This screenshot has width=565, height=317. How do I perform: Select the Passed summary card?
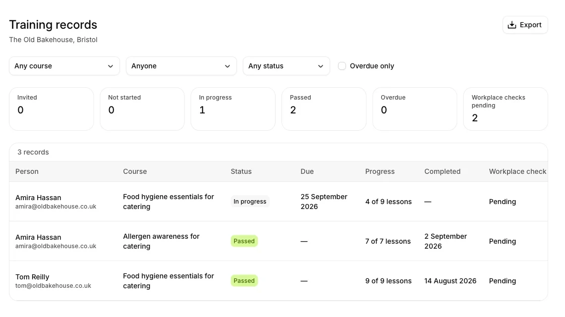pos(324,109)
